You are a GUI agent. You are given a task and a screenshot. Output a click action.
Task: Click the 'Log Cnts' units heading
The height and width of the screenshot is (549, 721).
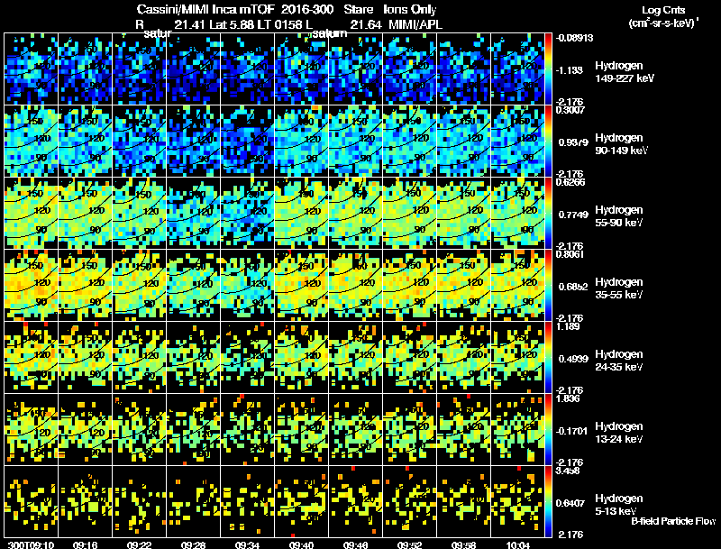point(663,10)
